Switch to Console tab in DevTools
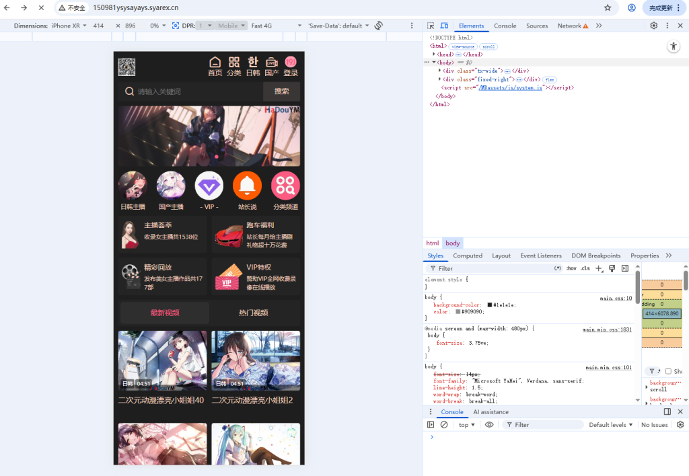Image resolution: width=689 pixels, height=476 pixels. click(x=505, y=26)
